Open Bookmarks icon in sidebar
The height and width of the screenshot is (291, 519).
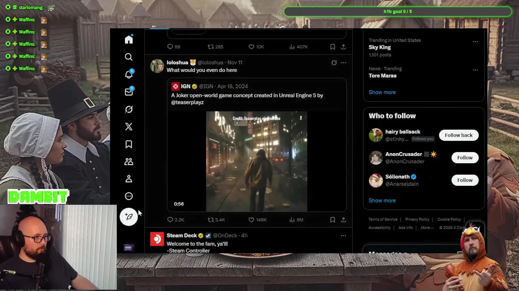[x=129, y=144]
